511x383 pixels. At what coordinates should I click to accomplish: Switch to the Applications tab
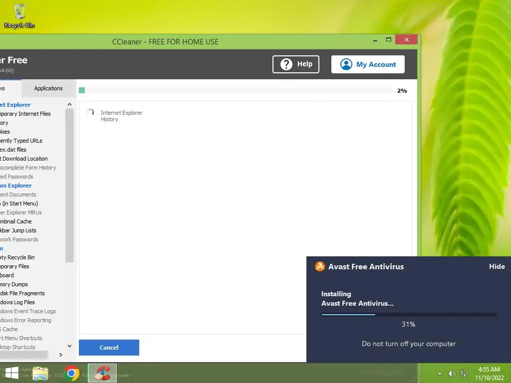tap(48, 88)
